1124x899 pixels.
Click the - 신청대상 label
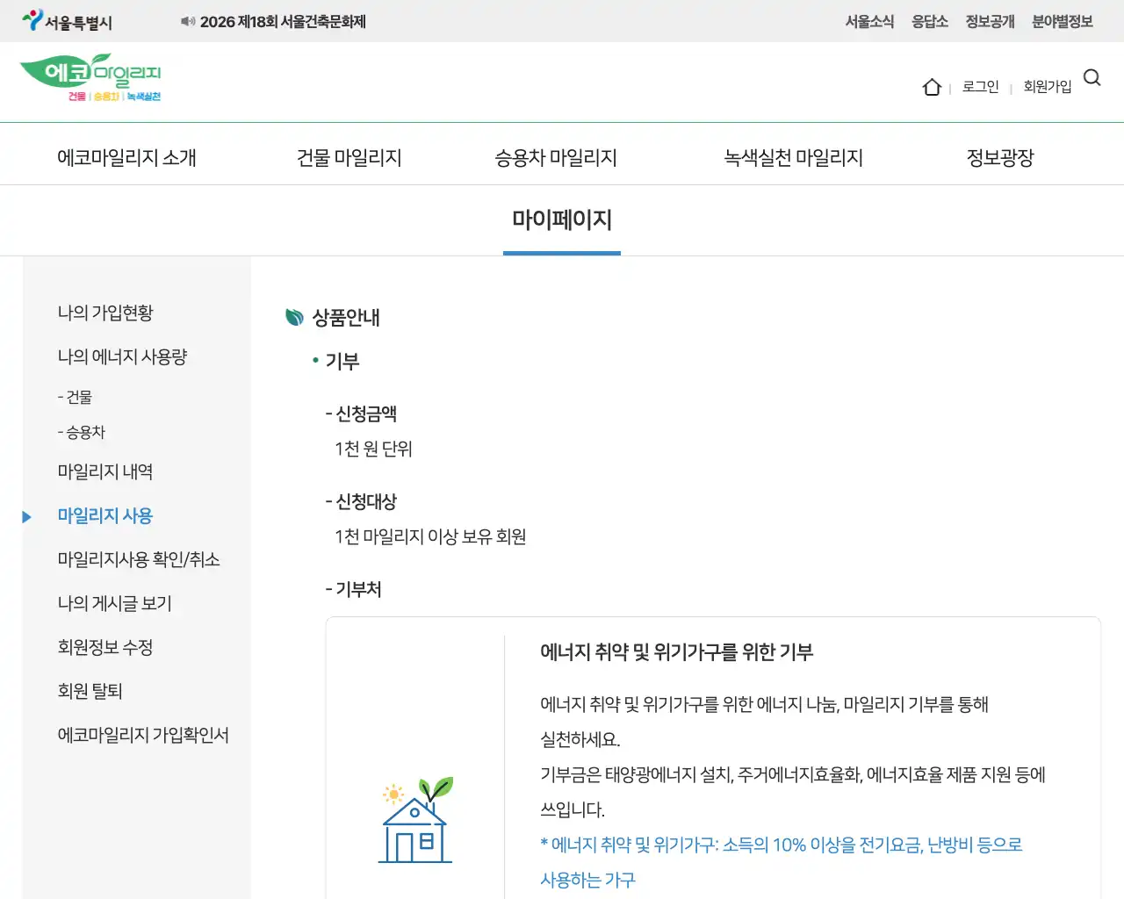361,501
